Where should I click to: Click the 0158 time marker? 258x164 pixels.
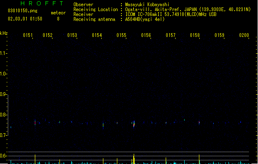click(195, 35)
